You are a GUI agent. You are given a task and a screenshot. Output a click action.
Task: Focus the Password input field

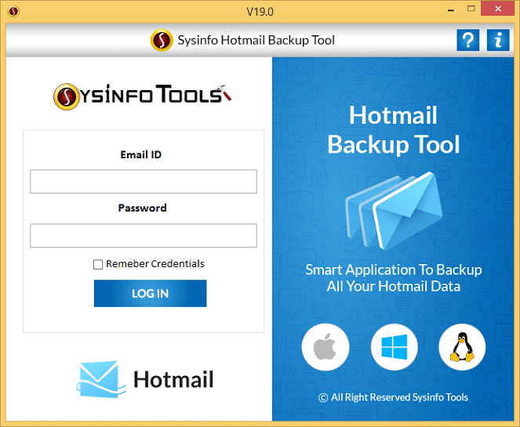pyautogui.click(x=144, y=236)
